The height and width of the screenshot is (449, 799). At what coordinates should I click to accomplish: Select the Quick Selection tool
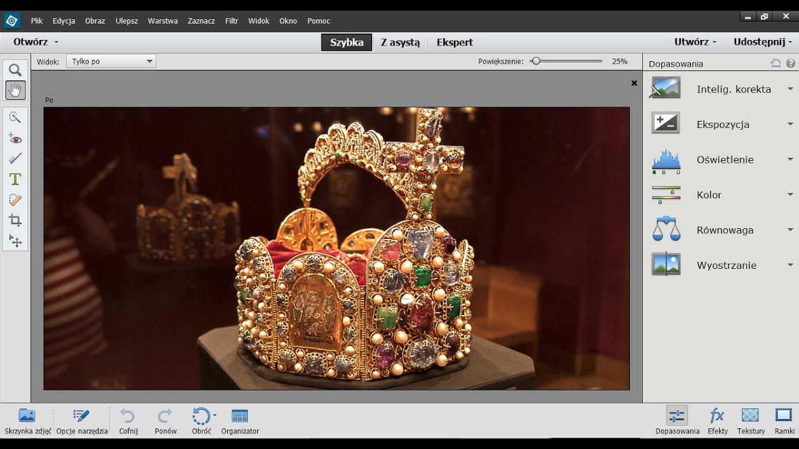pyautogui.click(x=15, y=117)
